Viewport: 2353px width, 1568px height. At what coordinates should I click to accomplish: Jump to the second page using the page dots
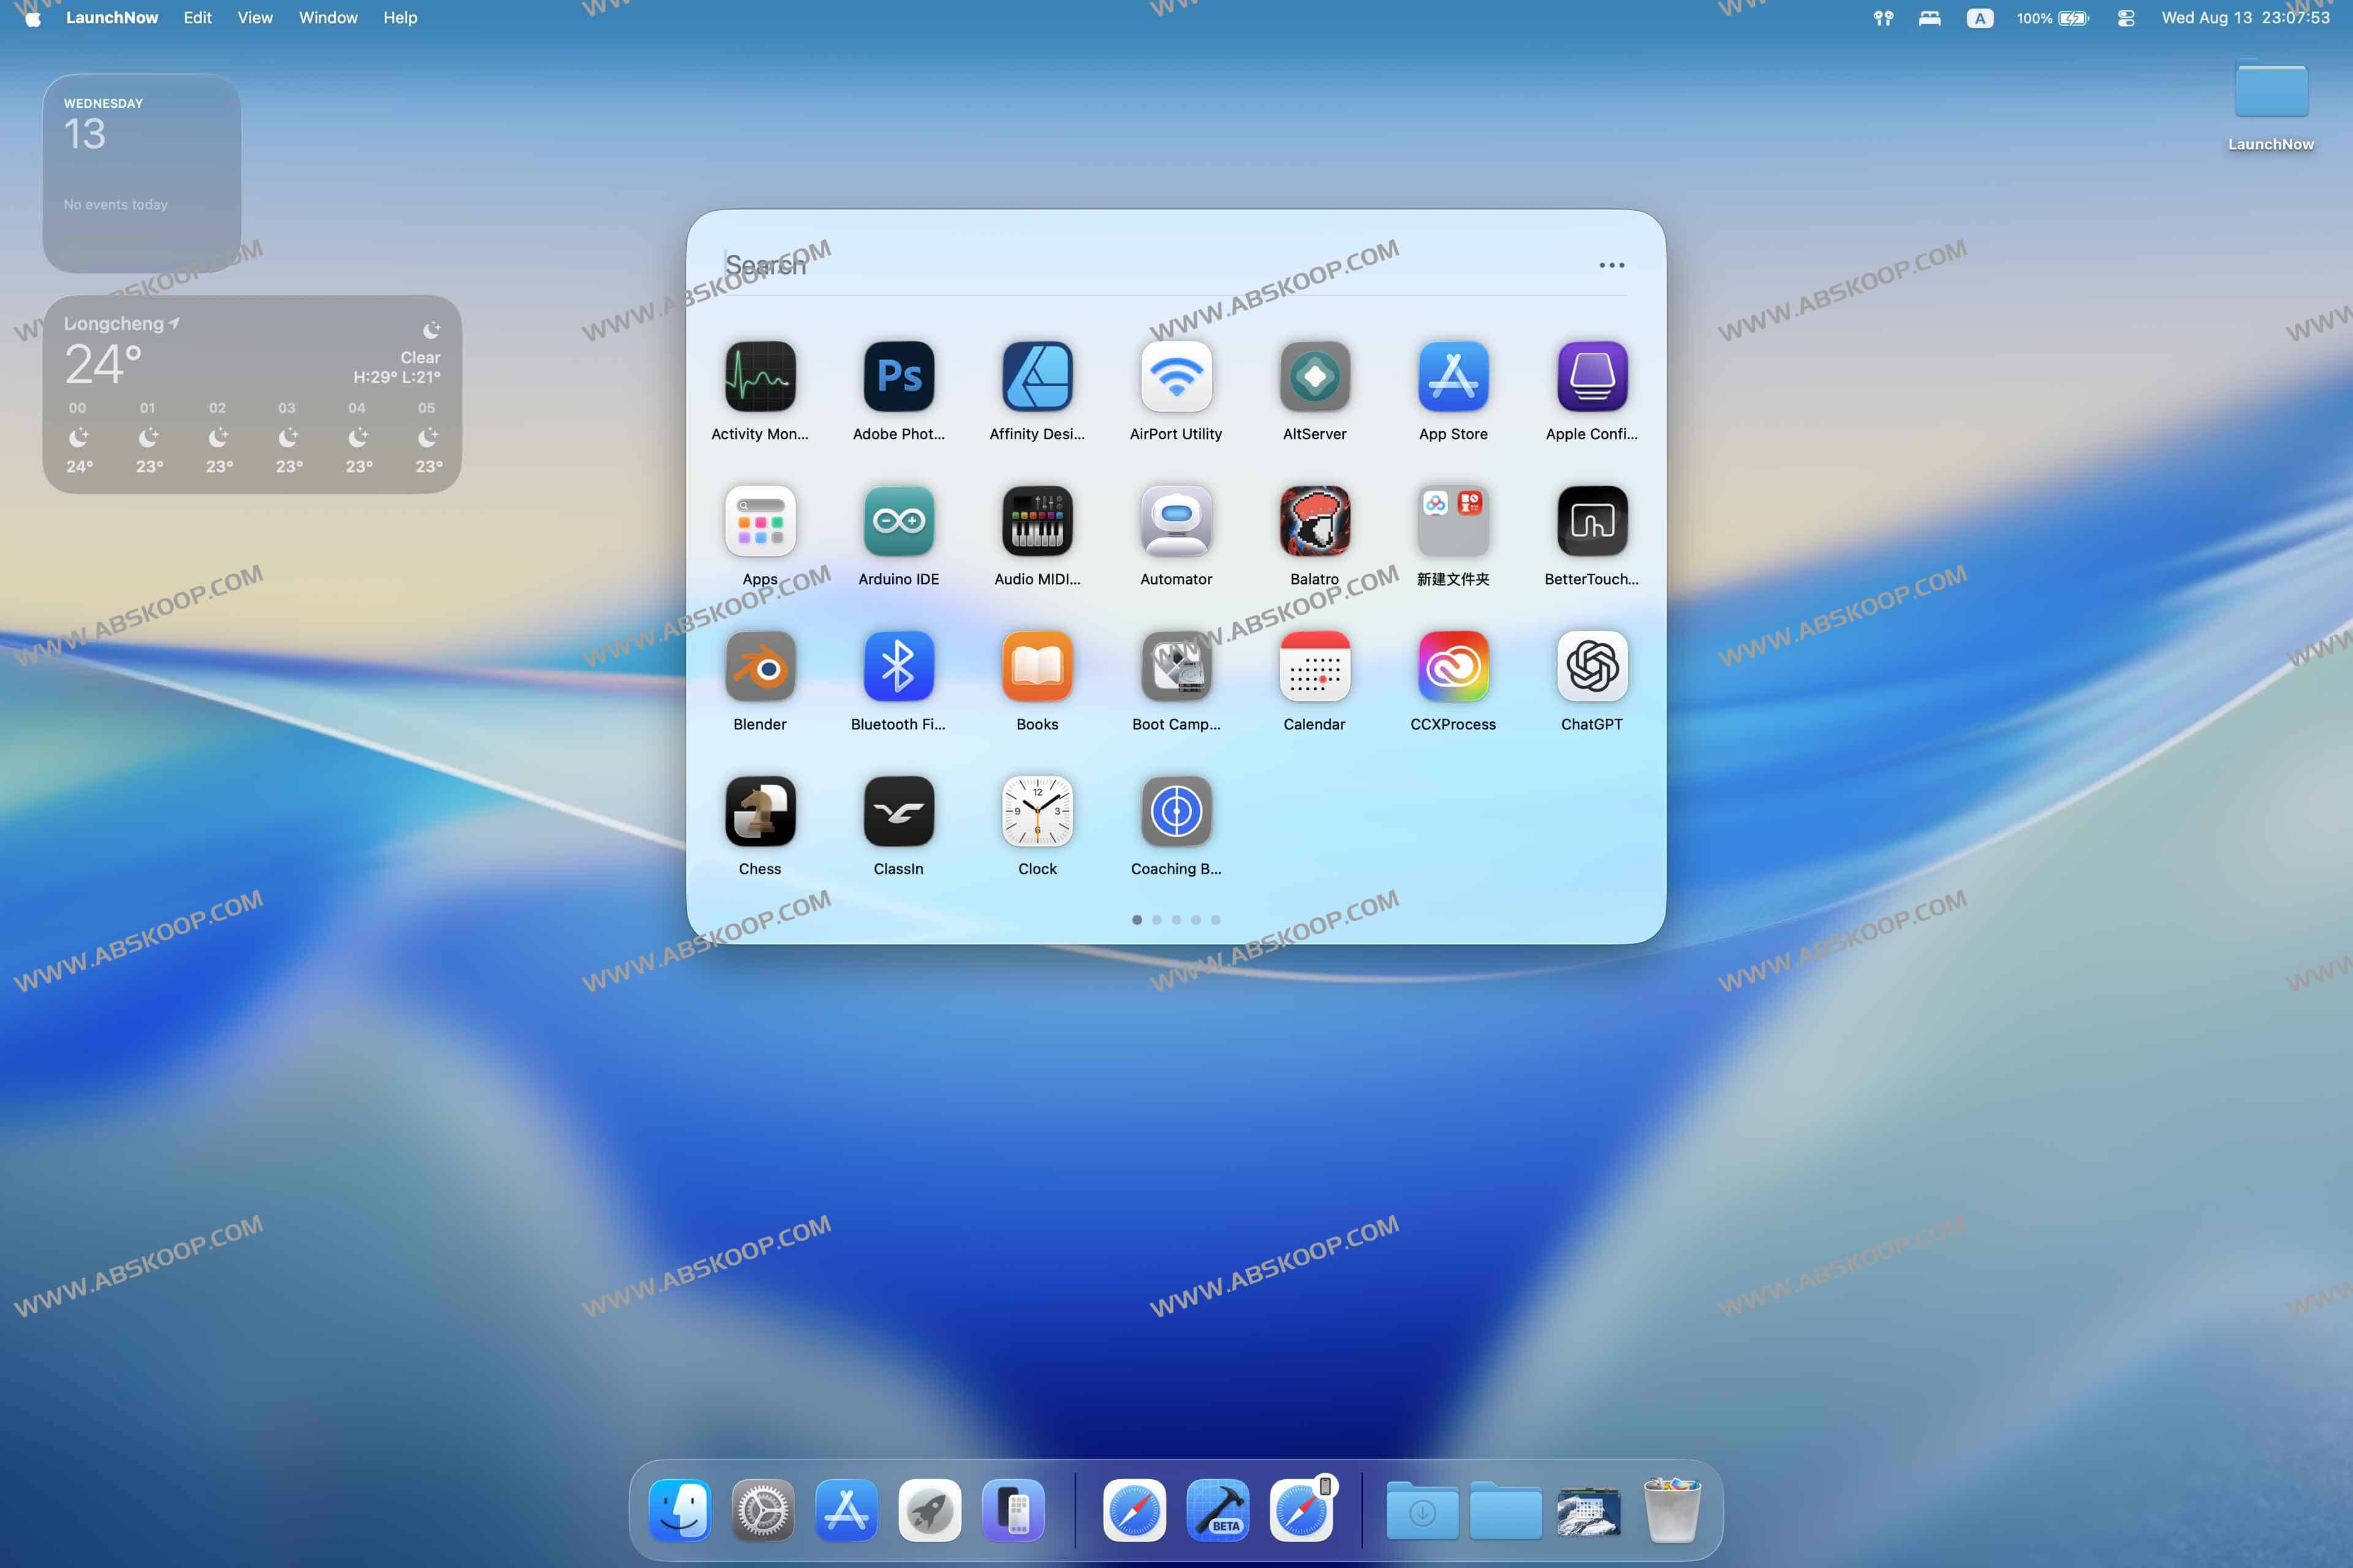[x=1156, y=919]
